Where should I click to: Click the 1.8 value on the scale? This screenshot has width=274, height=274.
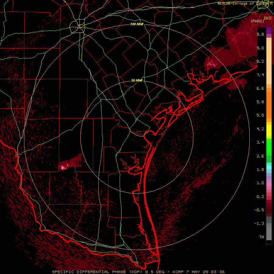click(260, 169)
